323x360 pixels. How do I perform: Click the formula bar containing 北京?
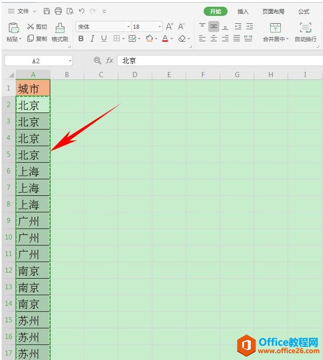point(220,61)
